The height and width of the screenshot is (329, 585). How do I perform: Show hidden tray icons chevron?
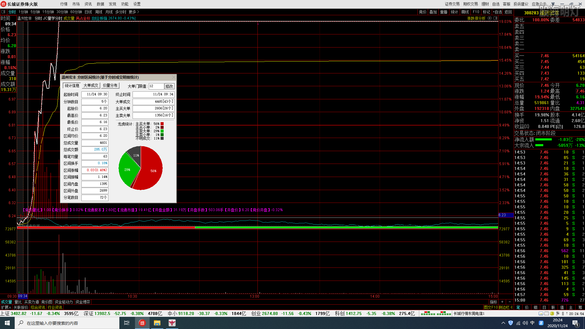(503, 323)
